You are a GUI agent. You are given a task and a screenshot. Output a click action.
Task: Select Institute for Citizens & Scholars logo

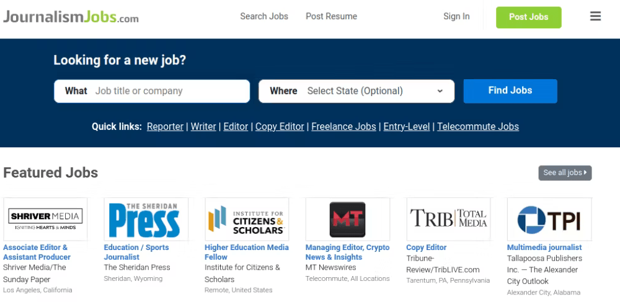(247, 219)
